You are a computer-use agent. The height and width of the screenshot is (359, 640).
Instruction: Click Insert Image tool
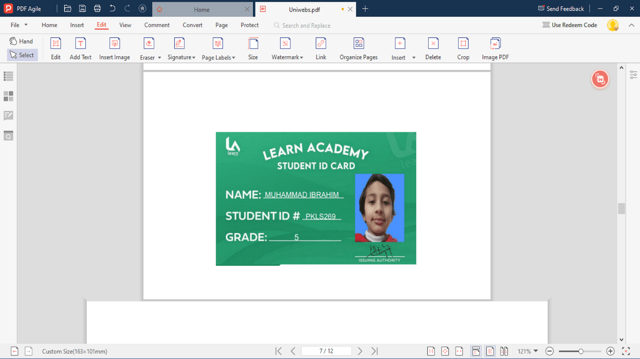[x=114, y=49]
